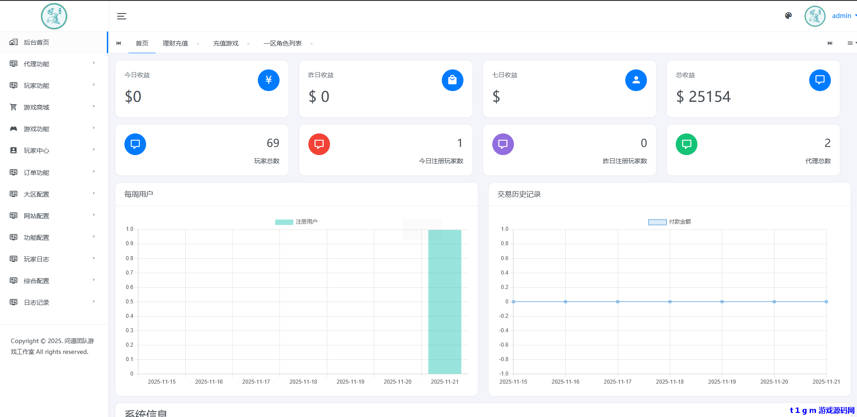Toggle 付款金额 legend in transaction chart

[x=669, y=222]
